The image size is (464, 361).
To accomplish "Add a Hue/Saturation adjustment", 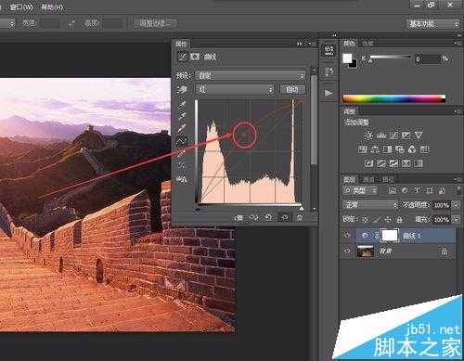I will 363,149.
